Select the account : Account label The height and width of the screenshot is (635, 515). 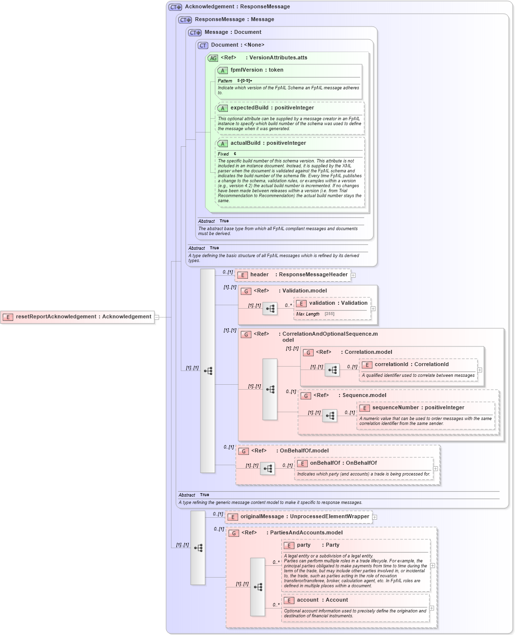click(322, 600)
